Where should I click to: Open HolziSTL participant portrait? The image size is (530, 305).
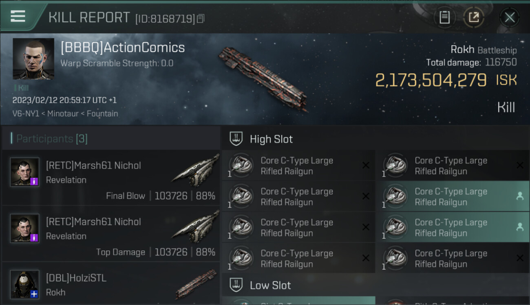pos(25,284)
